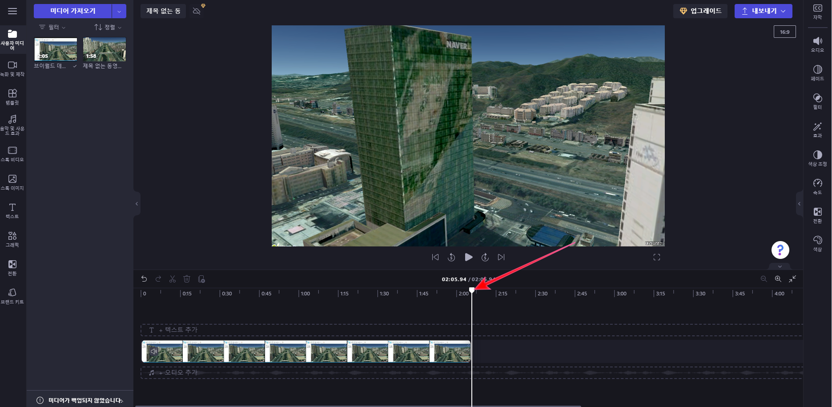Open the 속도 speed panel
This screenshot has height=407, width=832.
(x=817, y=186)
